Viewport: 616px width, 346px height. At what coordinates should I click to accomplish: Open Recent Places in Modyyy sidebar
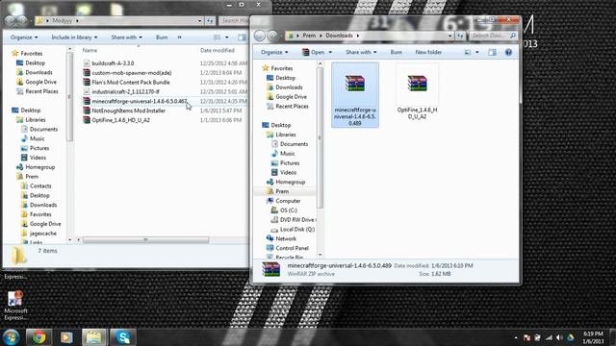point(41,91)
